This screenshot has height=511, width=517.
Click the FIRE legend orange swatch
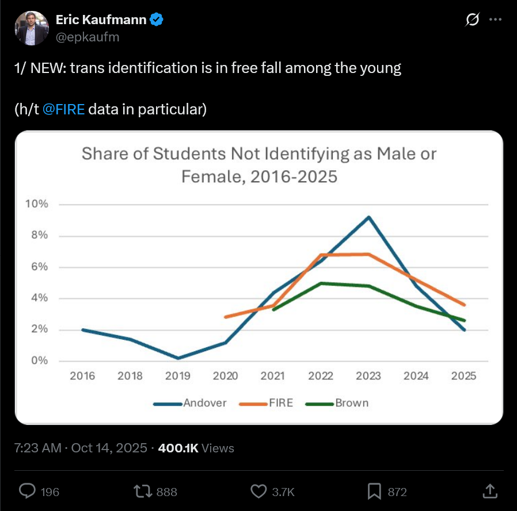click(x=252, y=404)
